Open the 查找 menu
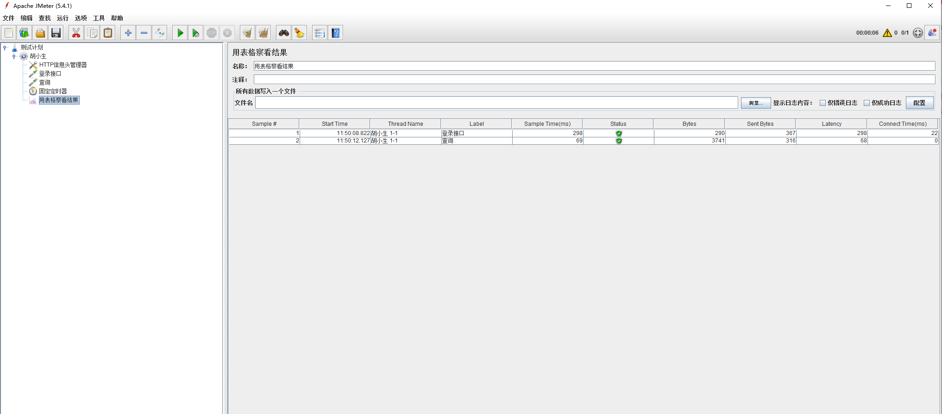The height and width of the screenshot is (414, 942). point(44,18)
